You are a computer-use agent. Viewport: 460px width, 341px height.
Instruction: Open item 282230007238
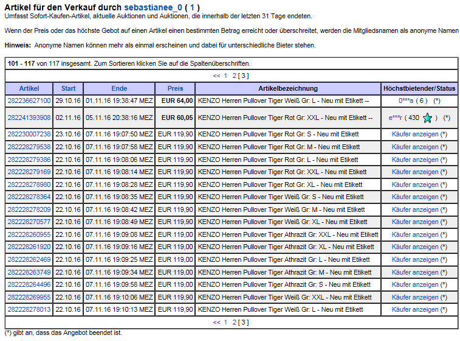pyautogui.click(x=29, y=135)
